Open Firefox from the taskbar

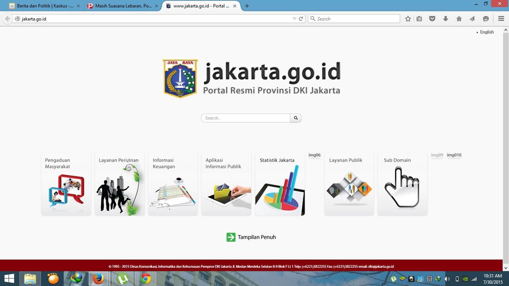(x=99, y=279)
